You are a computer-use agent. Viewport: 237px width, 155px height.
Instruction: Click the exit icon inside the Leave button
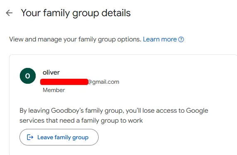coord(30,137)
